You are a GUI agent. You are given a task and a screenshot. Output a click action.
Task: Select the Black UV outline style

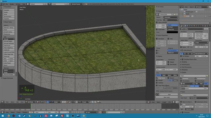pyautogui.click(x=169, y=75)
